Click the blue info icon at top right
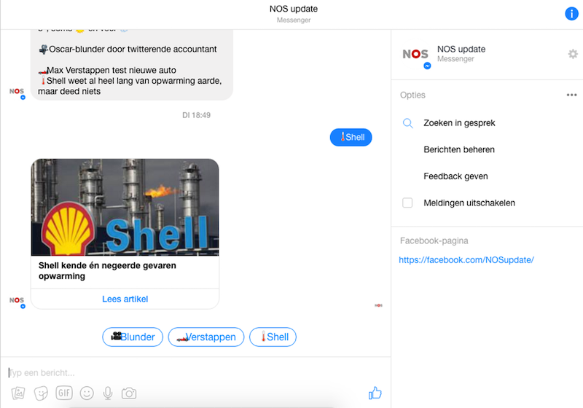 572,14
